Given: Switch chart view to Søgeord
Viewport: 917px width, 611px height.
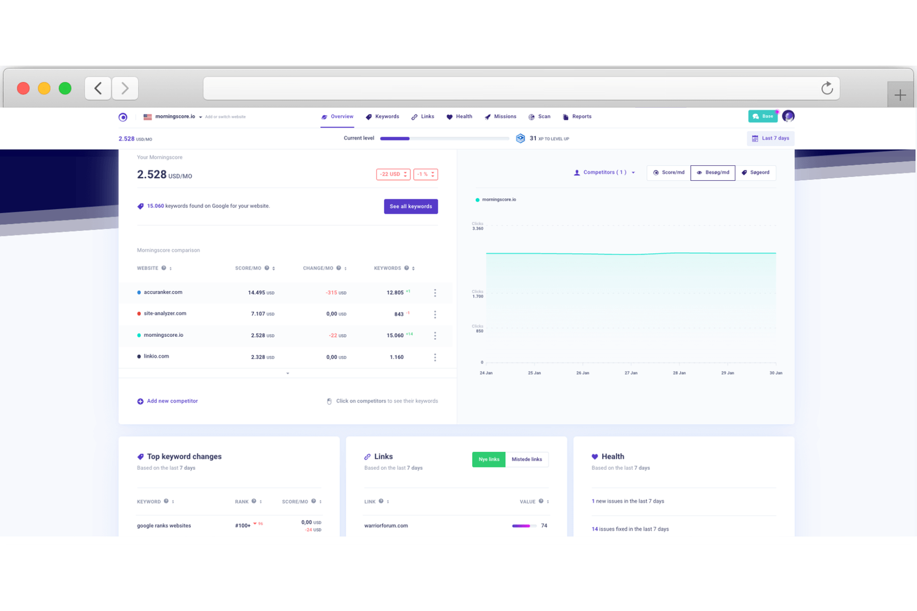Looking at the screenshot, I should [756, 173].
